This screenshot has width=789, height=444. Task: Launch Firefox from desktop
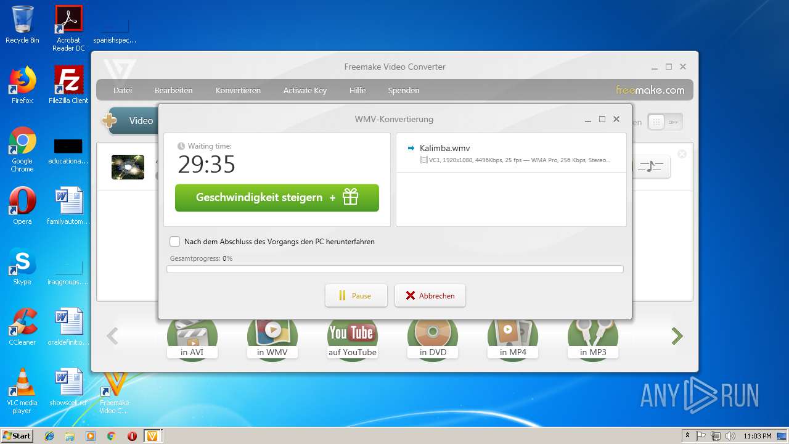(x=22, y=85)
